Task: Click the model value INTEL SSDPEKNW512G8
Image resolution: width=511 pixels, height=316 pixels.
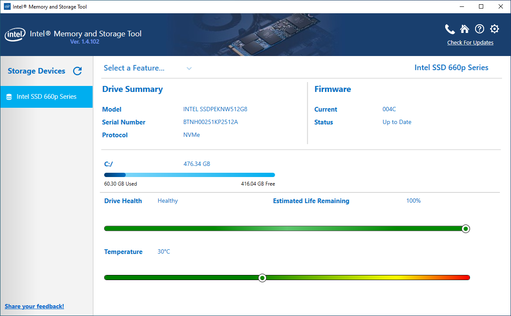Action: [215, 109]
